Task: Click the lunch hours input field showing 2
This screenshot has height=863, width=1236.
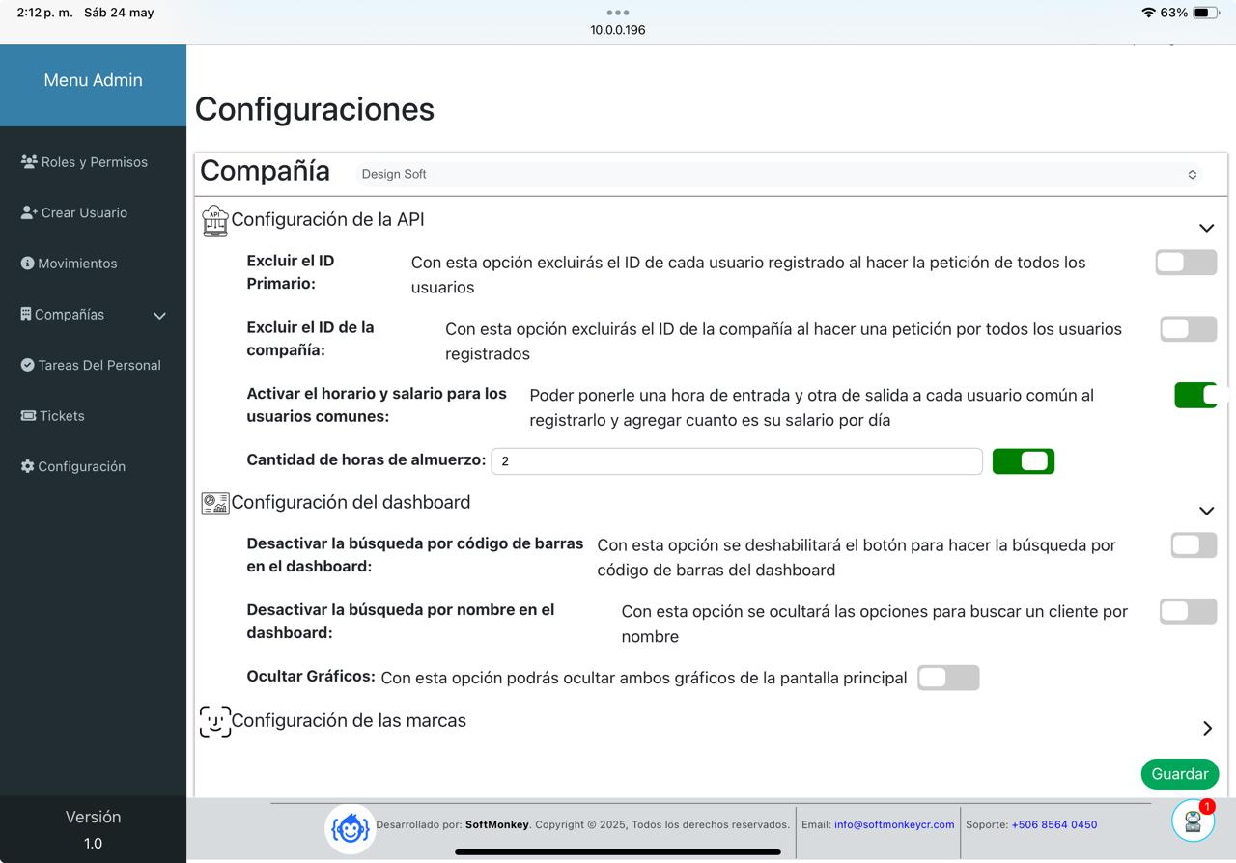Action: [x=737, y=461]
